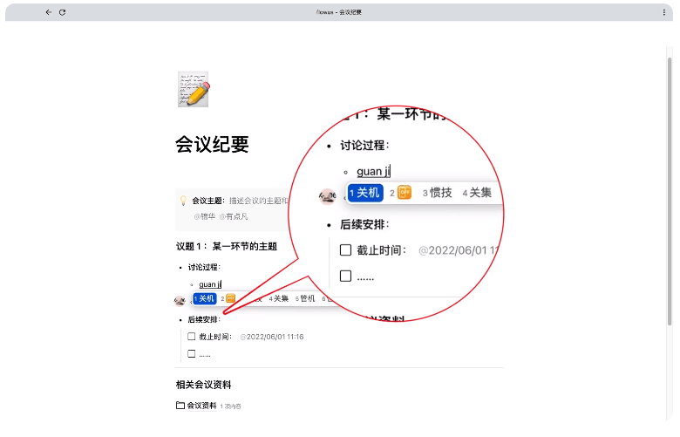
Task: Tick the enlarged 截止时间 checkbox in magnified circle
Action: [x=345, y=250]
